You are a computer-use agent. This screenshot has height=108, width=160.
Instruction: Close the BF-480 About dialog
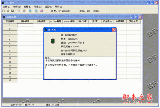click(x=114, y=30)
